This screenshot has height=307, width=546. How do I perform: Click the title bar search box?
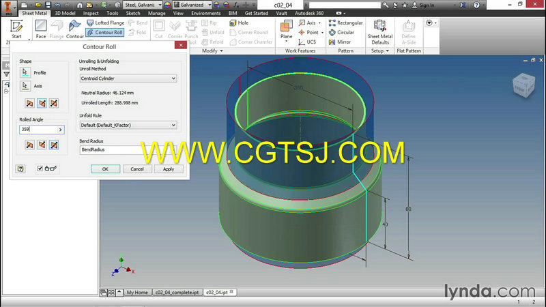pyautogui.click(x=345, y=5)
